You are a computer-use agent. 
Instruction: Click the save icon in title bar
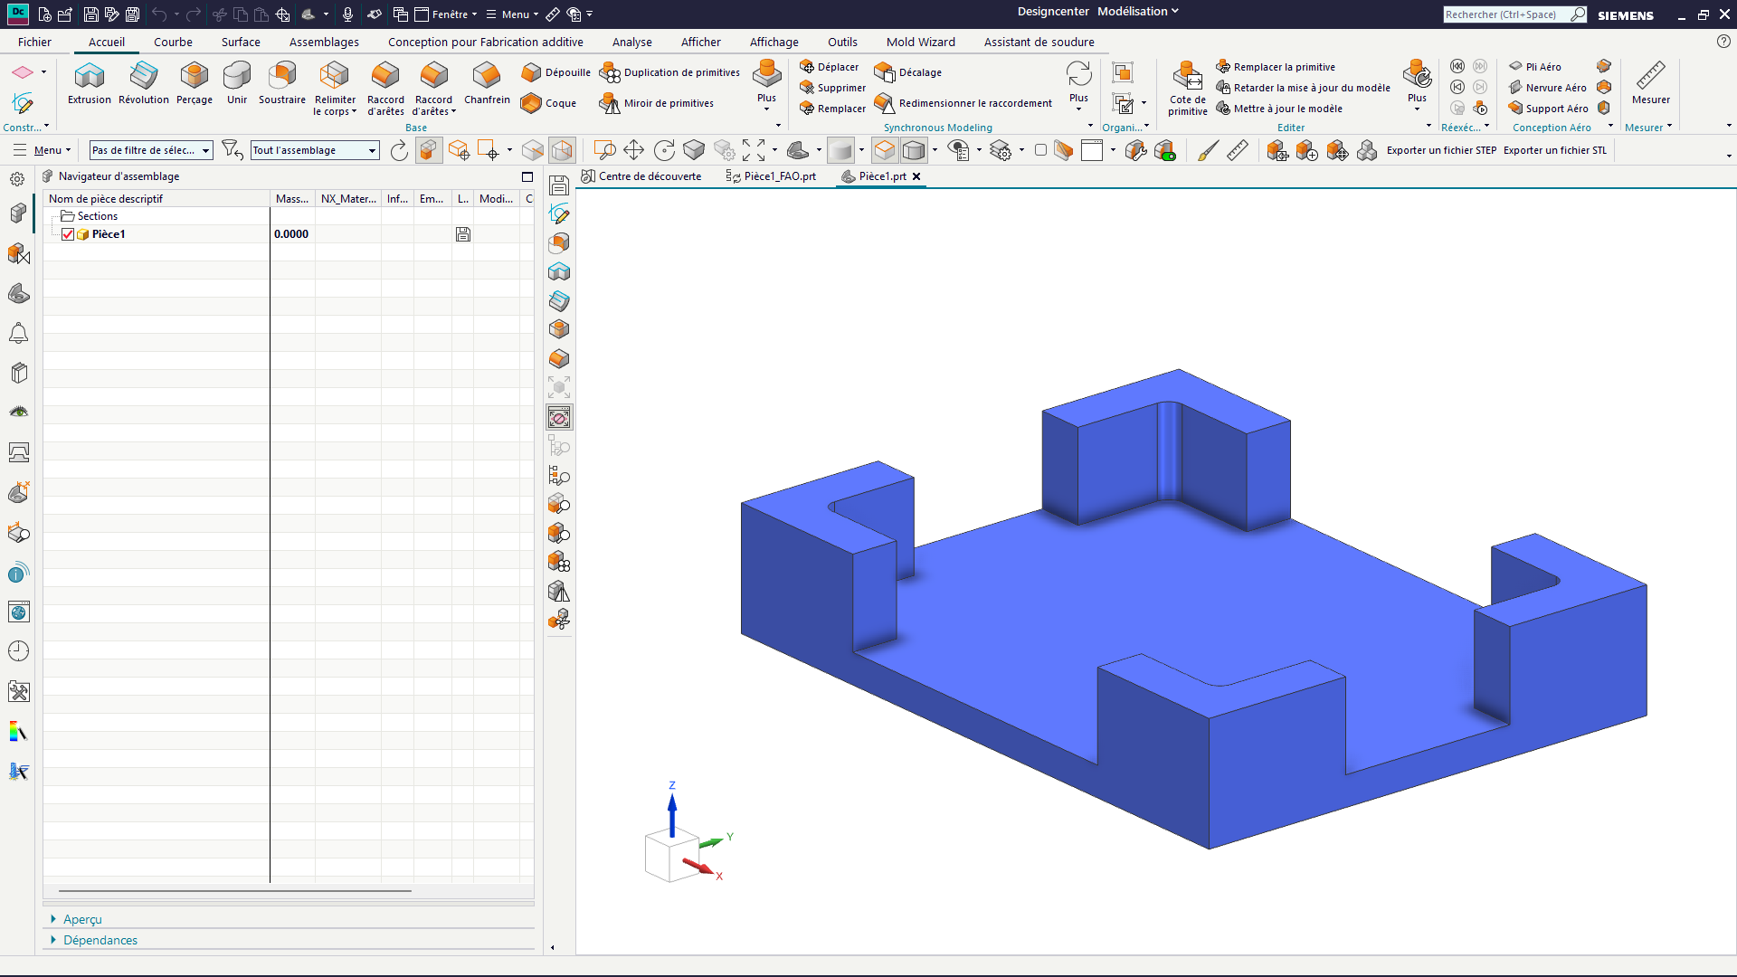(x=90, y=14)
